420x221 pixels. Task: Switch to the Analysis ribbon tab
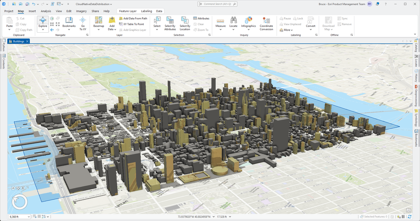click(46, 11)
